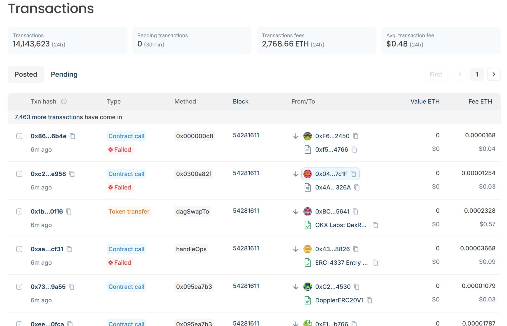
Task: Expand details for 0xae...cf31 transaction
Action: click(x=19, y=249)
